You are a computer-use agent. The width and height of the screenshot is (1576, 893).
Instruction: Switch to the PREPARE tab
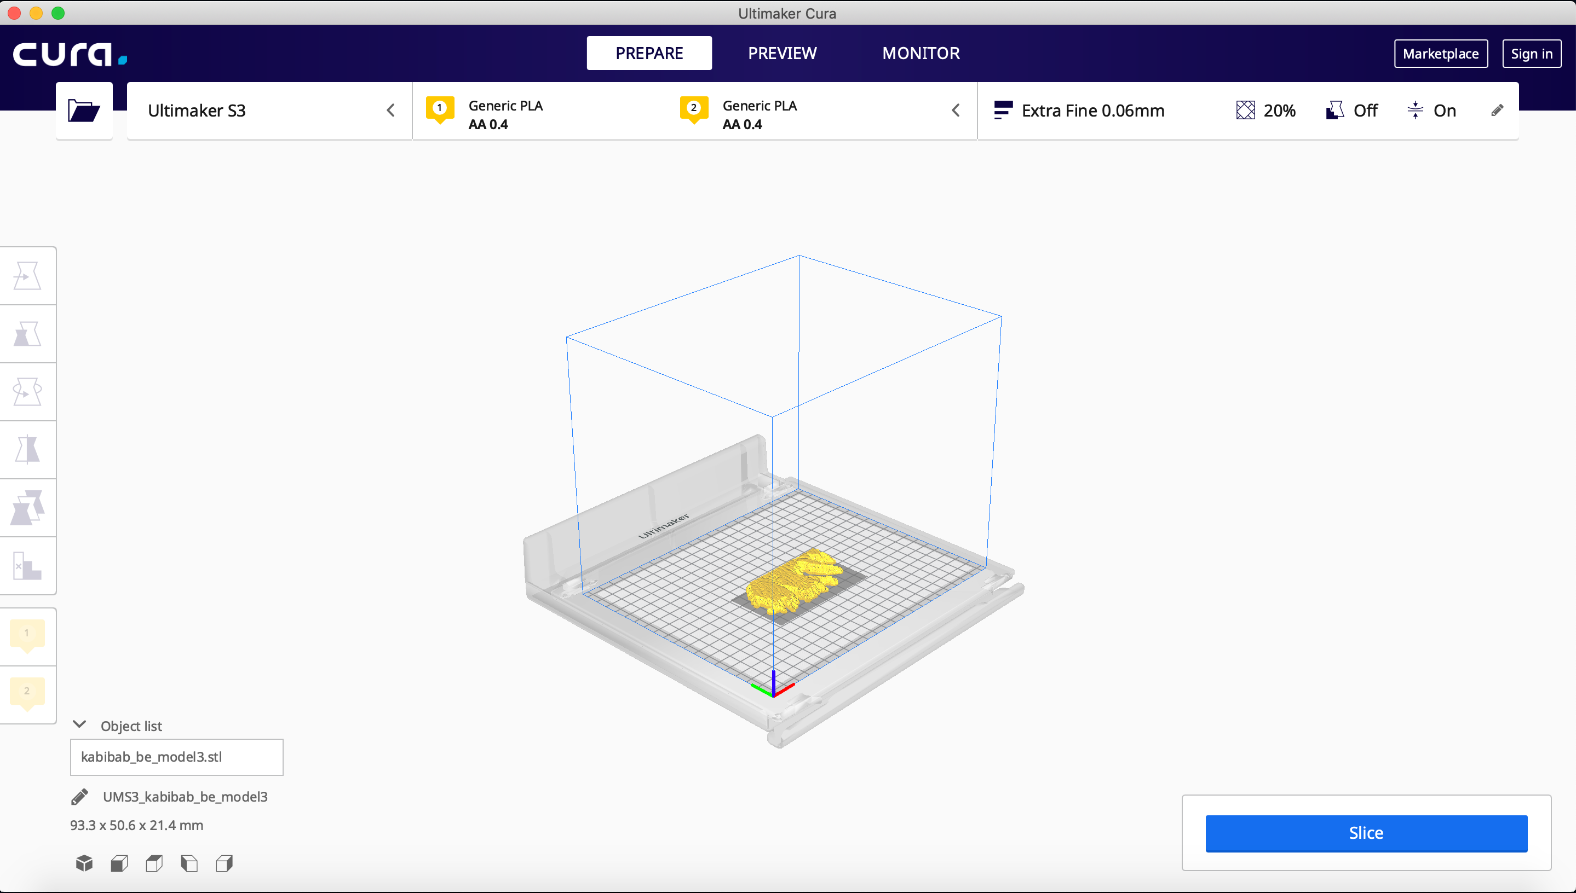[649, 54]
